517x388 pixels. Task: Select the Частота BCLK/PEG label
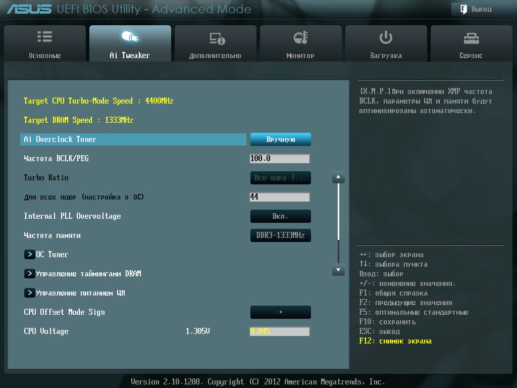(x=57, y=158)
